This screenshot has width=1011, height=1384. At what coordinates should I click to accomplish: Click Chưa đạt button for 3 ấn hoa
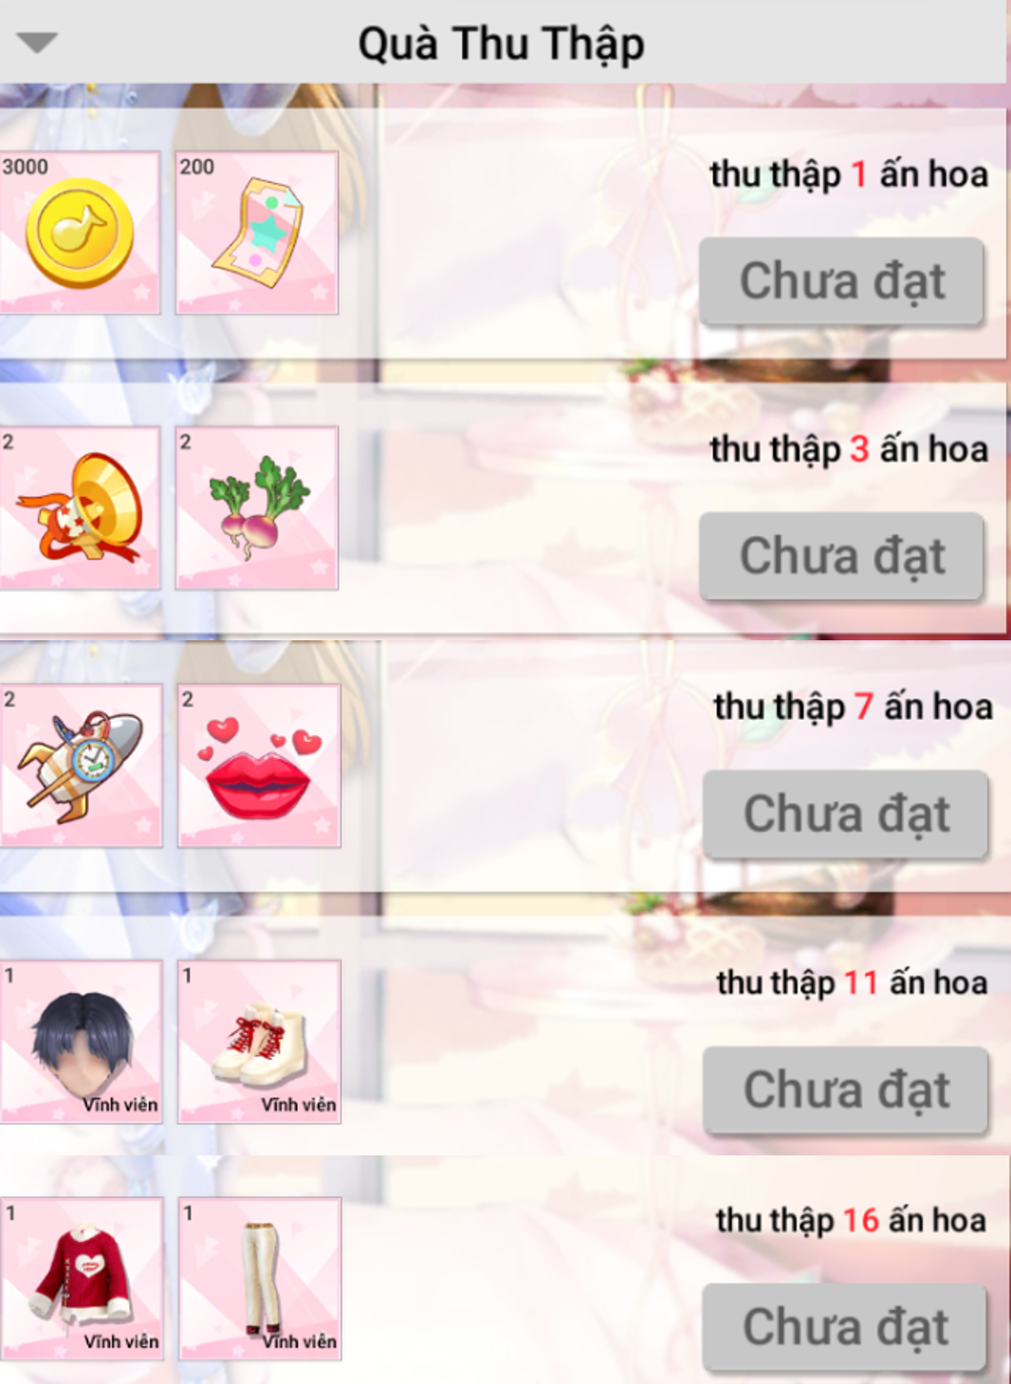coord(841,556)
